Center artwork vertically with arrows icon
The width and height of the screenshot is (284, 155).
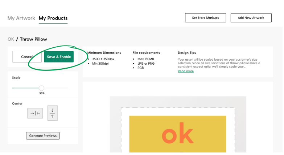pos(53,113)
